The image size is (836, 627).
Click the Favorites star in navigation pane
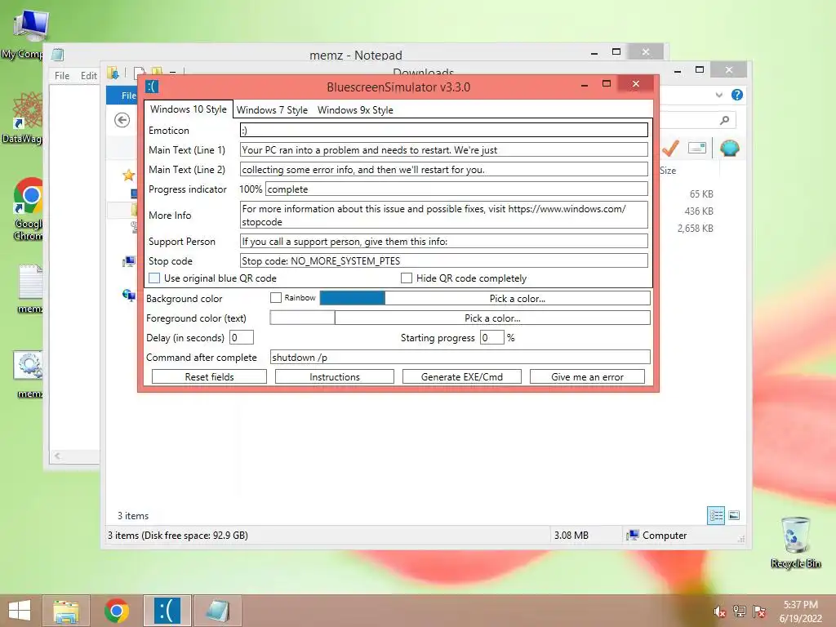pyautogui.click(x=128, y=175)
